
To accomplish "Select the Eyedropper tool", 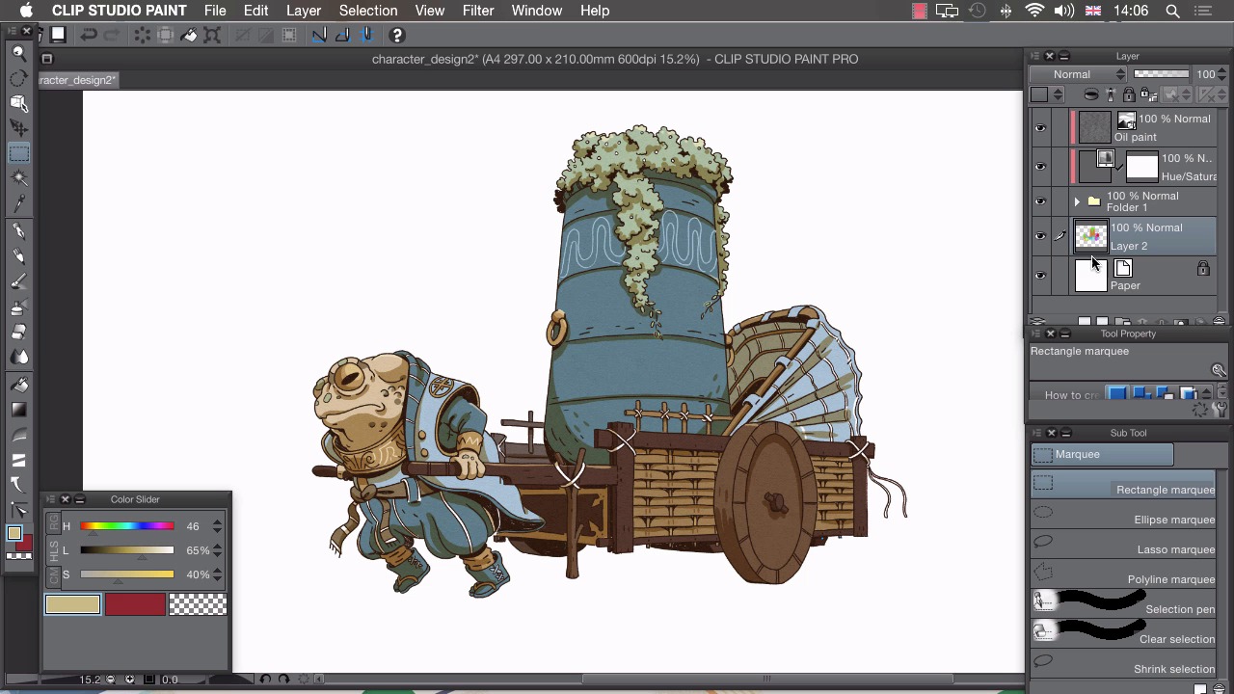I will coord(18,203).
